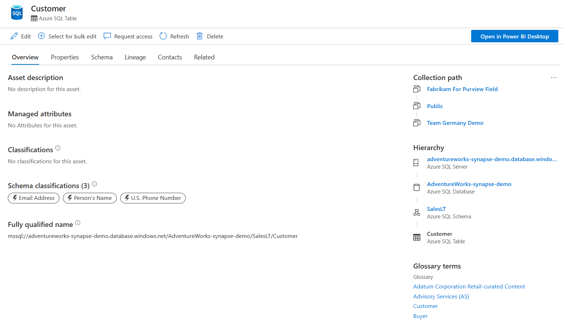Screen dimensions: 564x324
Task: Open Fabrikam For Purview Field collection link
Action: tap(462, 89)
